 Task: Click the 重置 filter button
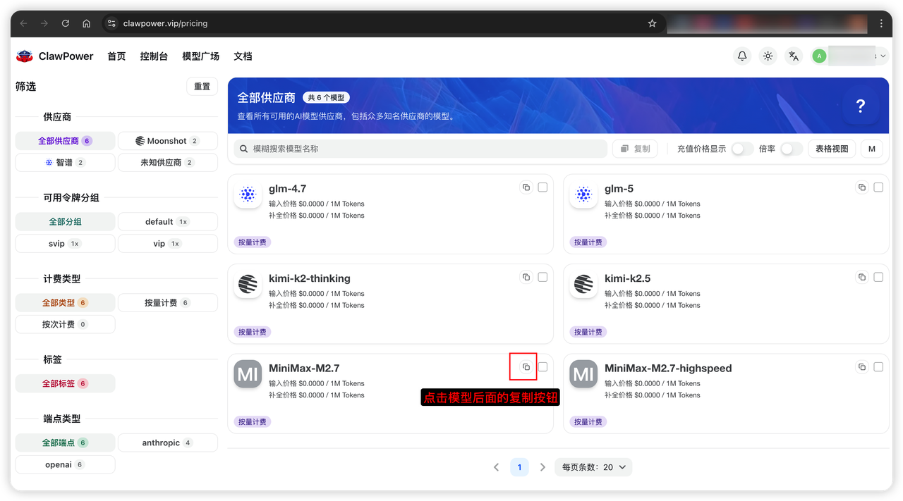click(x=202, y=87)
